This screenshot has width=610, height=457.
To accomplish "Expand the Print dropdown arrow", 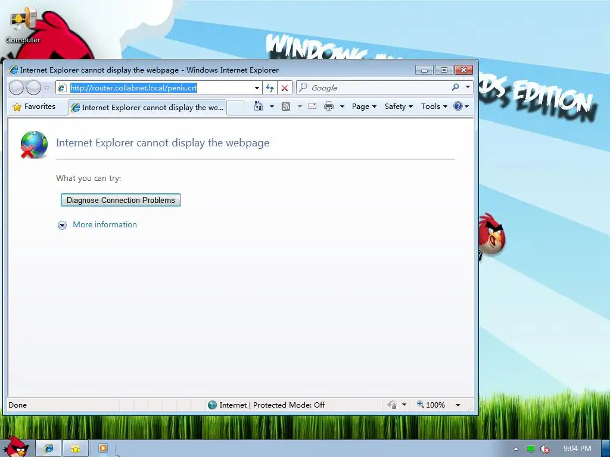I will click(x=342, y=107).
